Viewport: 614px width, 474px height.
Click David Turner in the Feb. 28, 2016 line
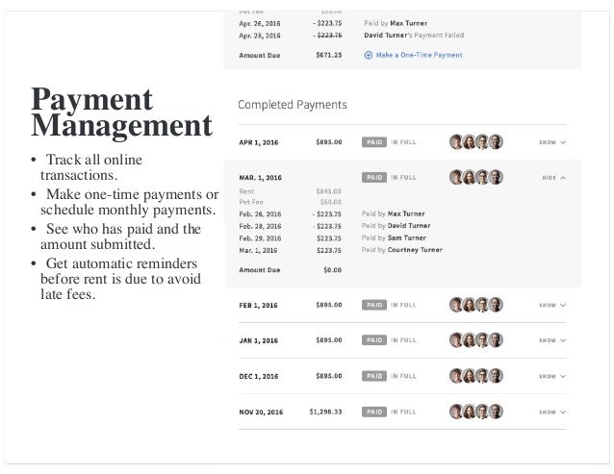pos(409,226)
